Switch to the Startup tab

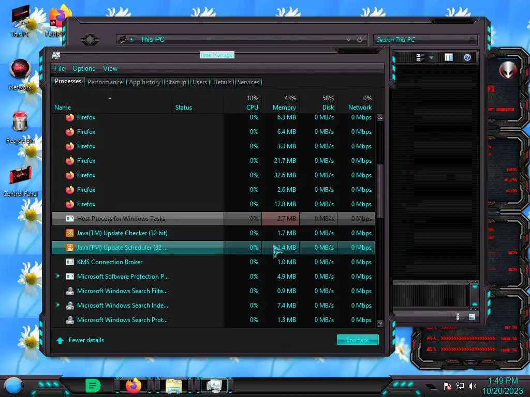tap(176, 82)
